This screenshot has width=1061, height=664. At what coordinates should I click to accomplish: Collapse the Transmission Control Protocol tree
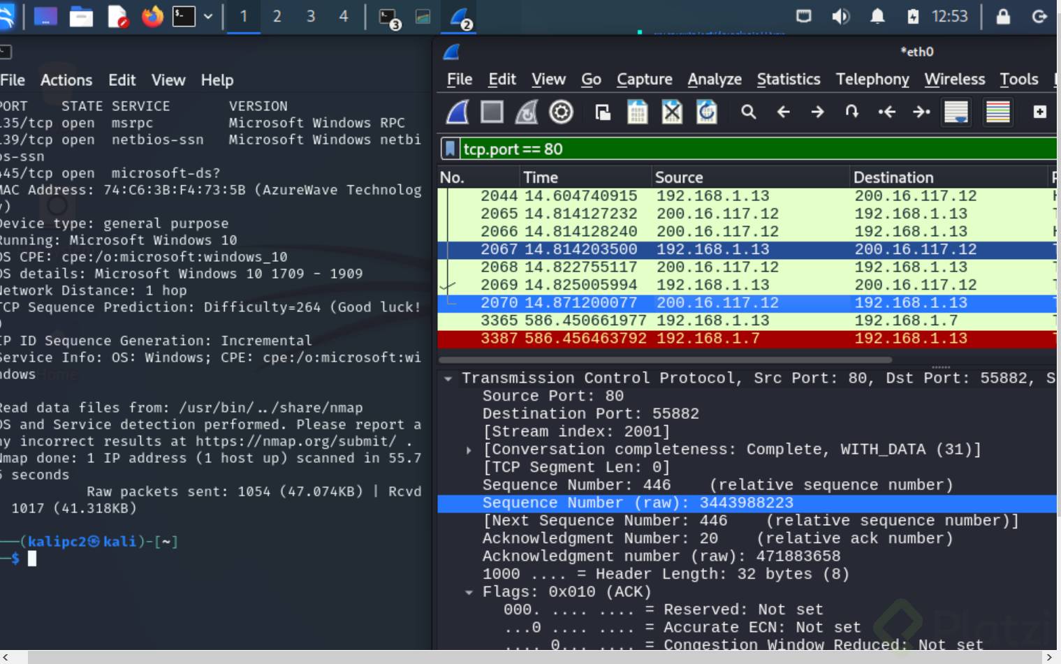[x=448, y=378]
